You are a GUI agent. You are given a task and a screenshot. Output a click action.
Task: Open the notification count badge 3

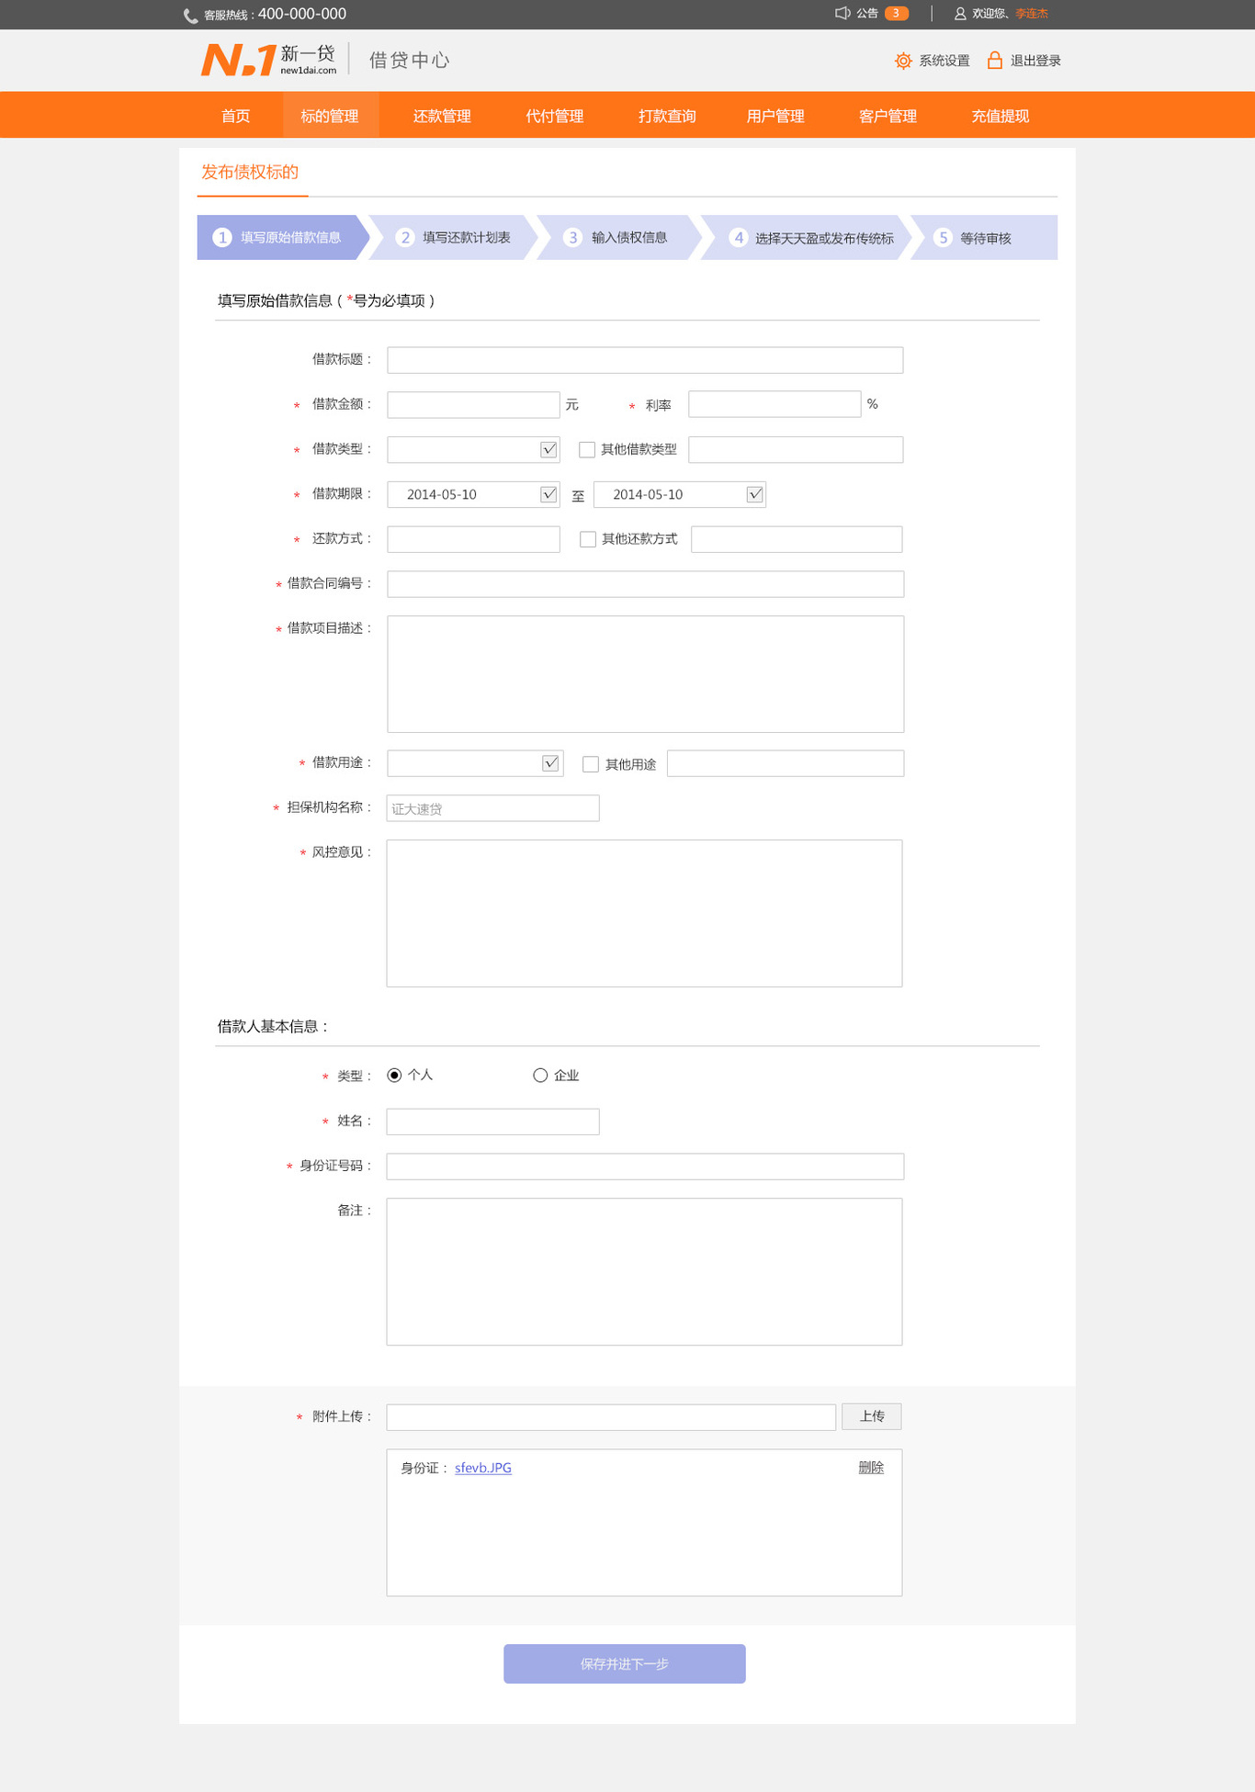(897, 13)
